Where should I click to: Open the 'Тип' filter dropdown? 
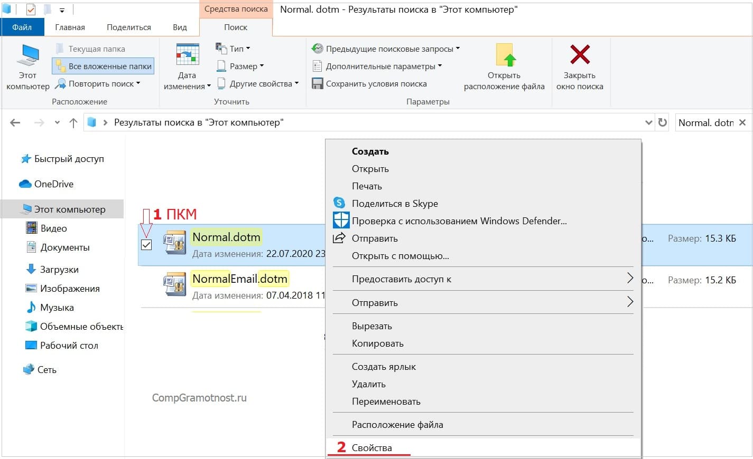tap(234, 49)
